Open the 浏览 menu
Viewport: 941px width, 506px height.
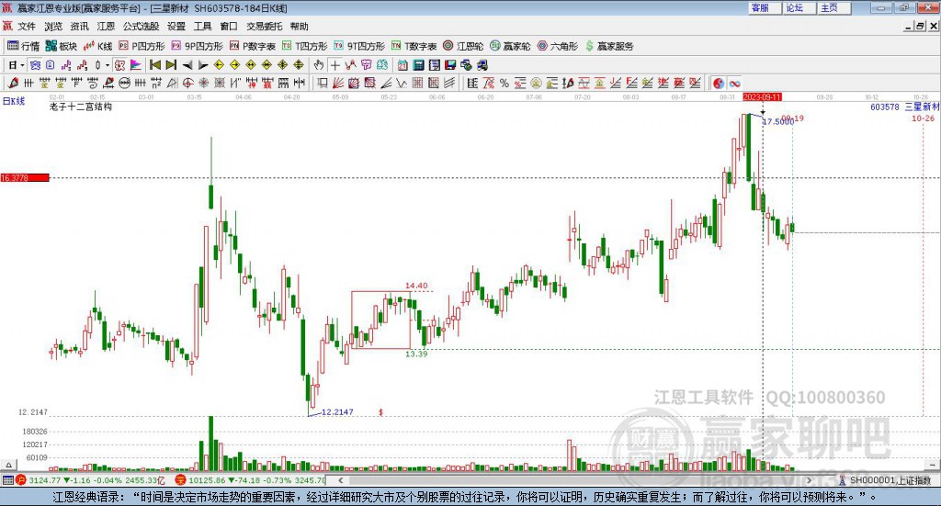[52, 27]
